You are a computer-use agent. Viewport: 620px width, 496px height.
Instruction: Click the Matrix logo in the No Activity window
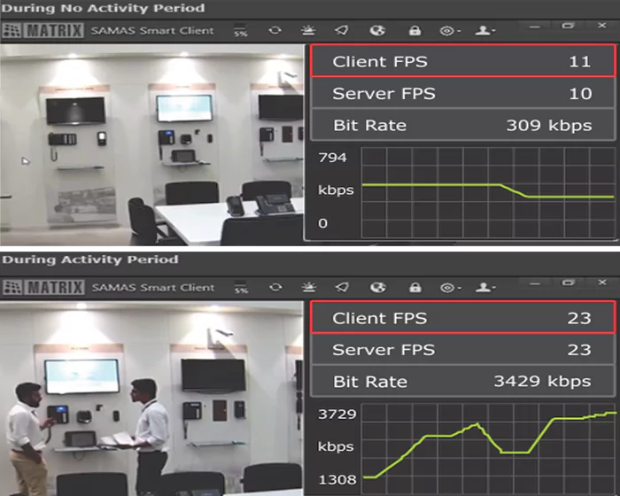pyautogui.click(x=43, y=30)
